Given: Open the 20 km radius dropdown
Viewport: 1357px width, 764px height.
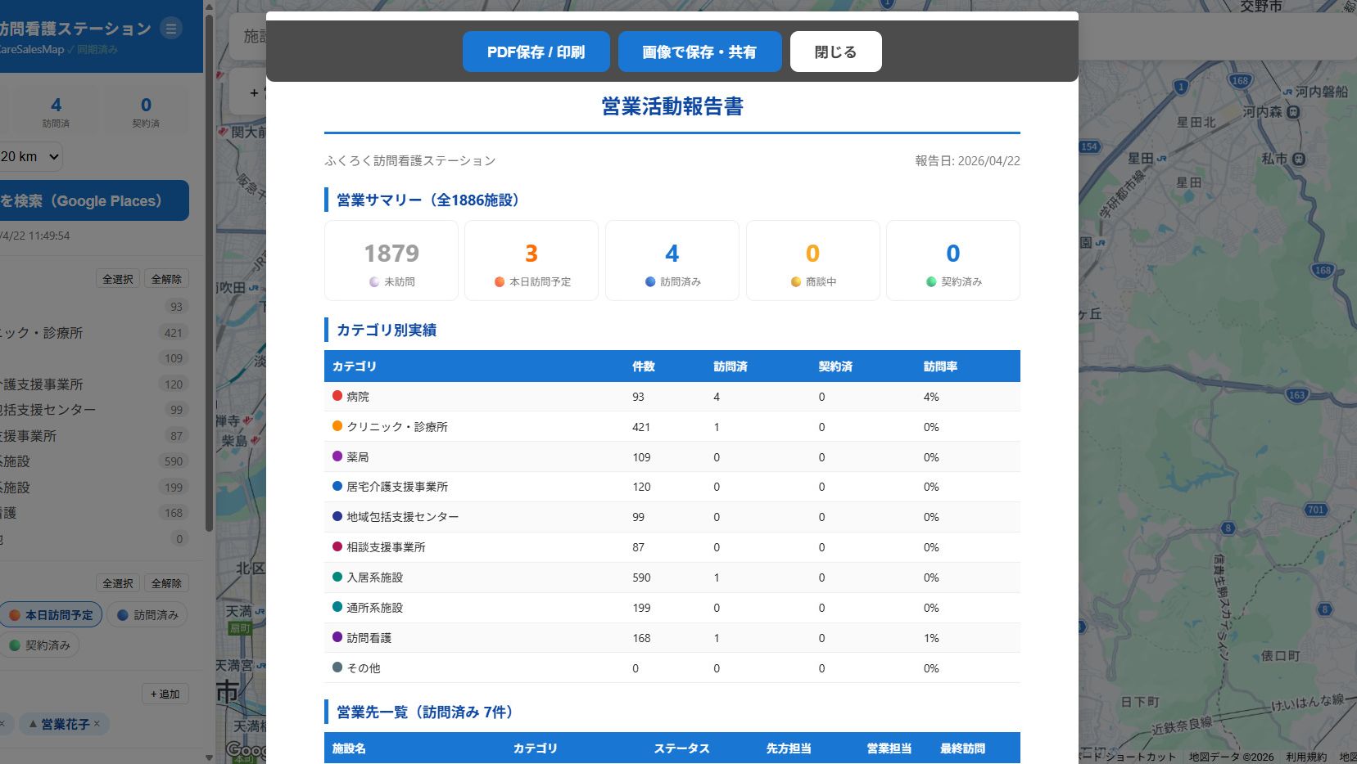Looking at the screenshot, I should tap(31, 156).
